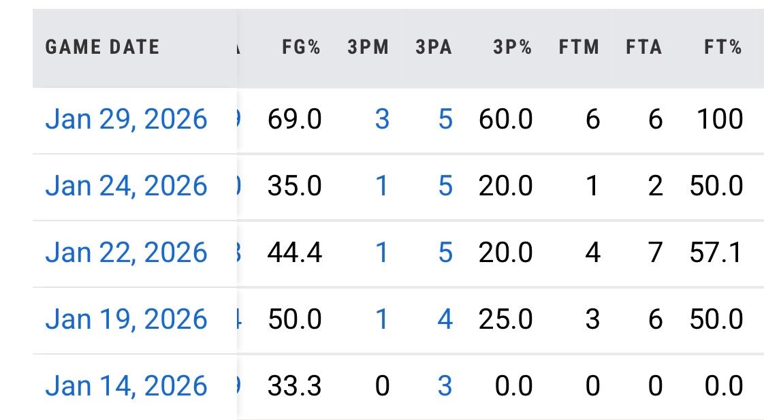This screenshot has height=420, width=764.
Task: Click the 3PM column header
Action: click(368, 47)
